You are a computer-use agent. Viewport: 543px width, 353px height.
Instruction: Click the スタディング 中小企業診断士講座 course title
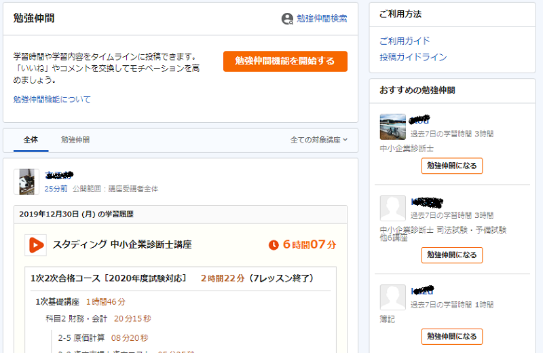pyautogui.click(x=122, y=244)
